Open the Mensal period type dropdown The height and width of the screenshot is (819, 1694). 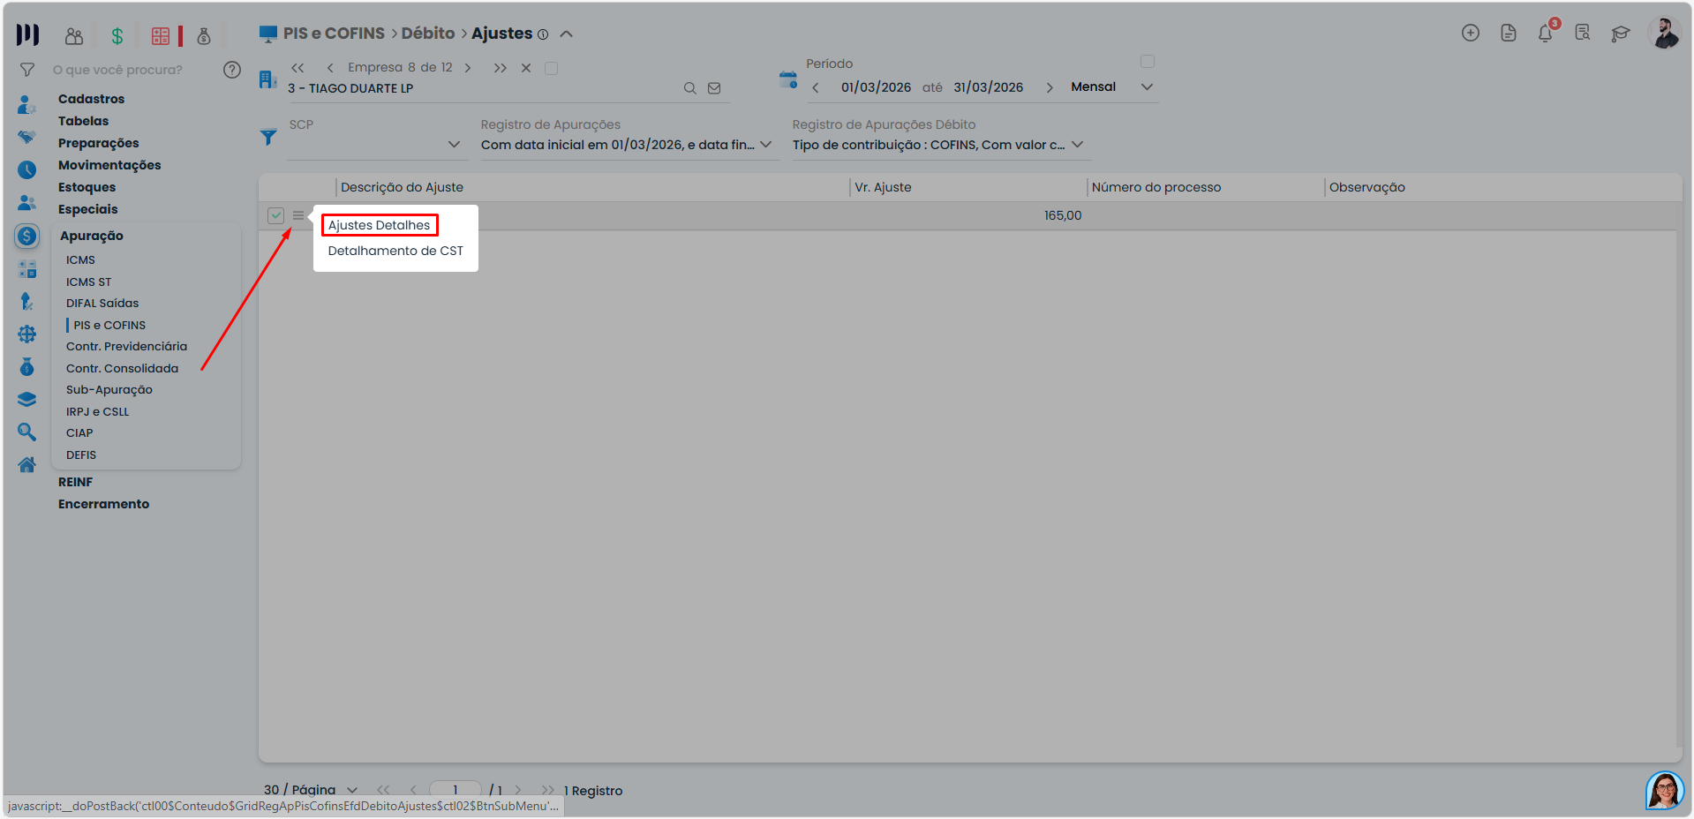point(1112,86)
